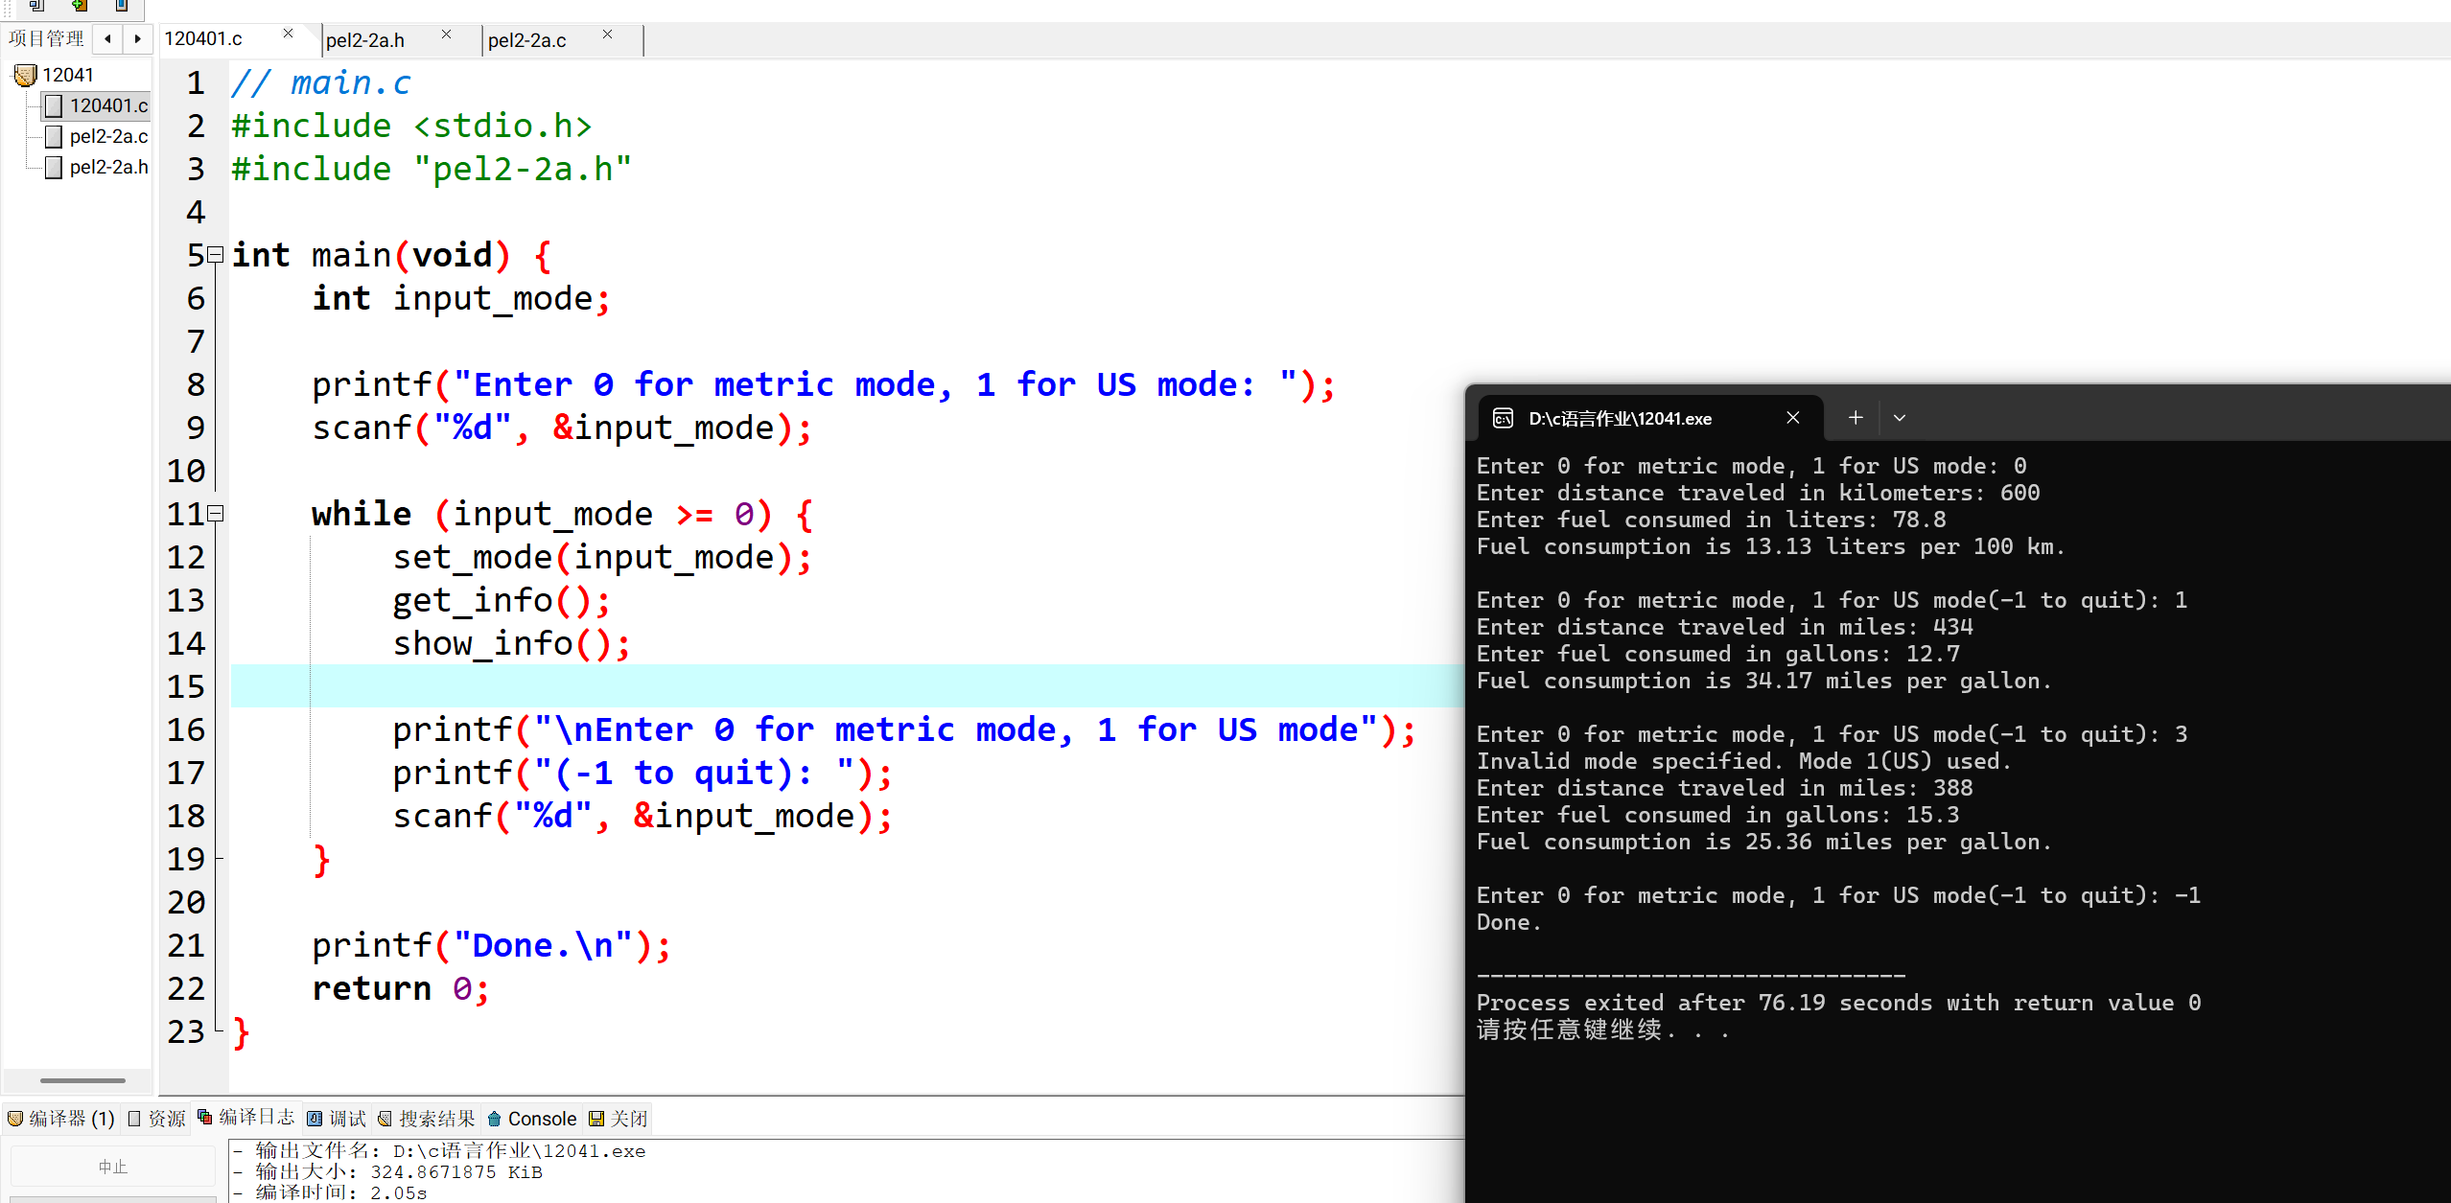Image resolution: width=2451 pixels, height=1203 pixels.
Task: Click the 中止 abort button
Action: (112, 1167)
